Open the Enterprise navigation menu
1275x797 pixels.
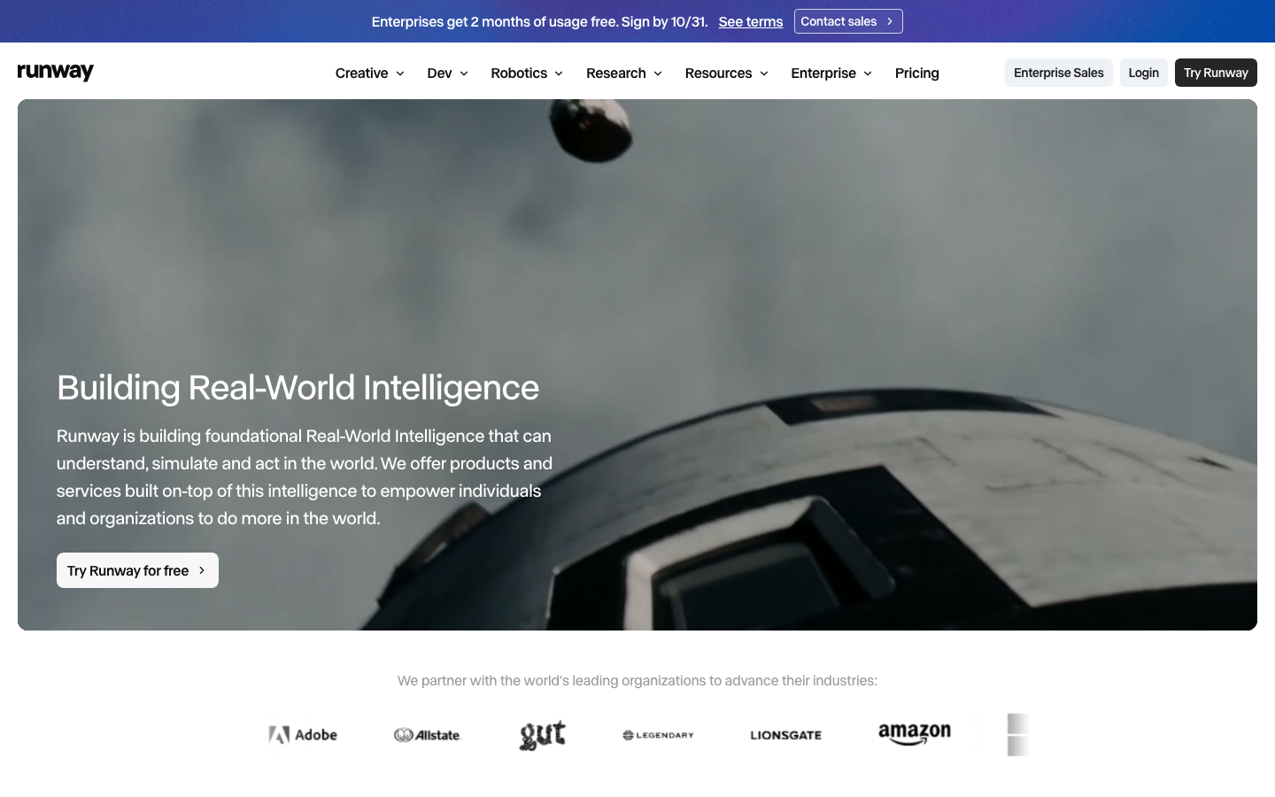click(x=831, y=73)
